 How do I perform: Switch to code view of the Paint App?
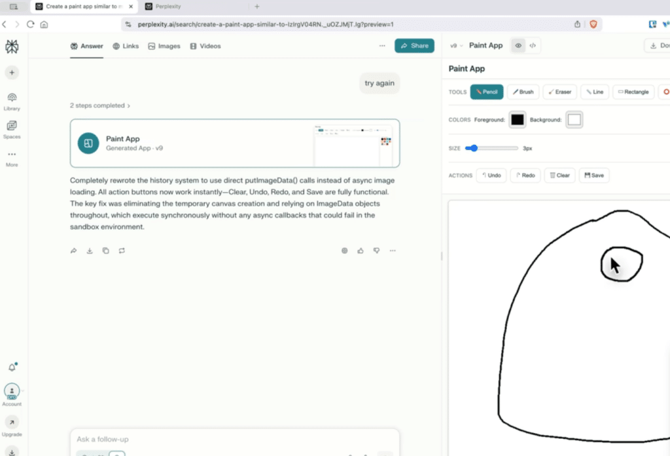[x=533, y=45]
